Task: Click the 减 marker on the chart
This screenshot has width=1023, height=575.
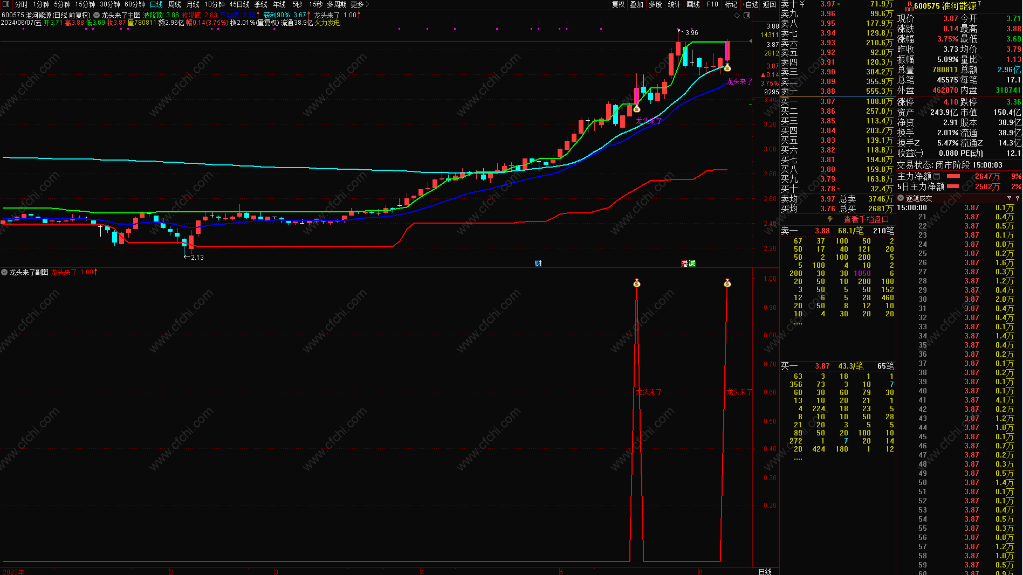Action: (x=692, y=264)
